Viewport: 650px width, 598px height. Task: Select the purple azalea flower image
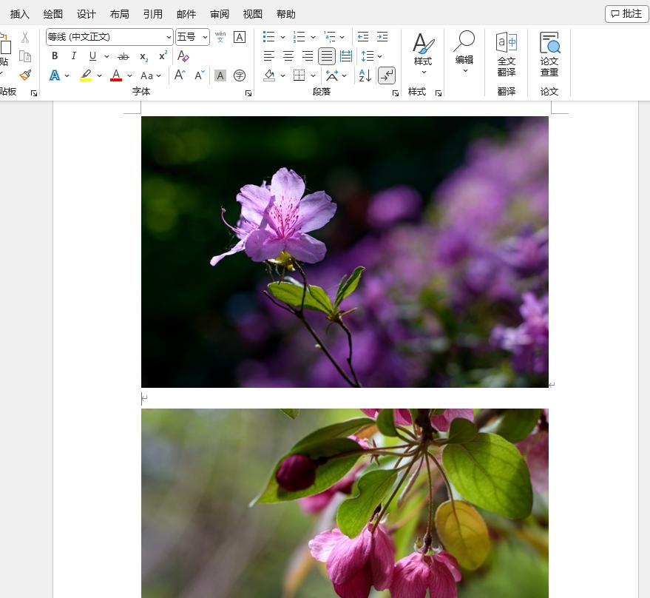[345, 252]
